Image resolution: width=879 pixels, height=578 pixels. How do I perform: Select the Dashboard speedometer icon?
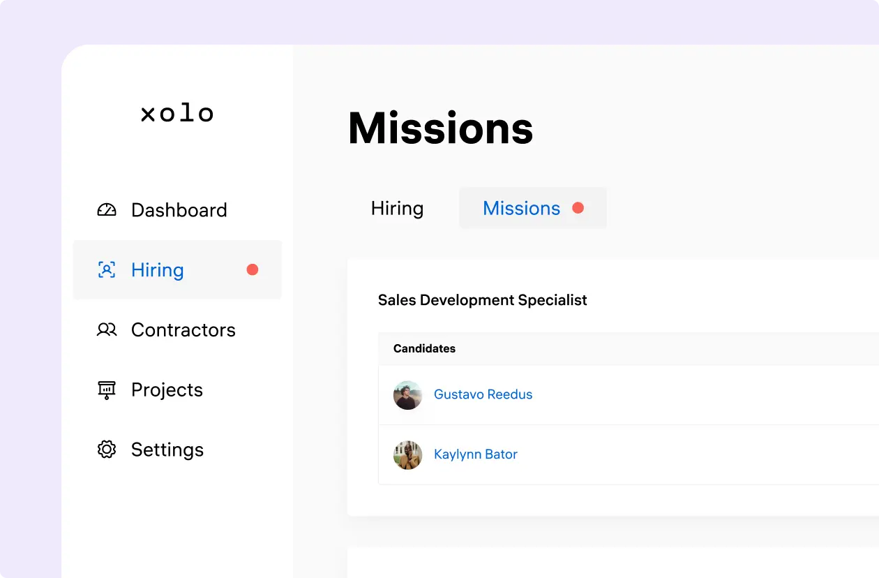coord(106,209)
